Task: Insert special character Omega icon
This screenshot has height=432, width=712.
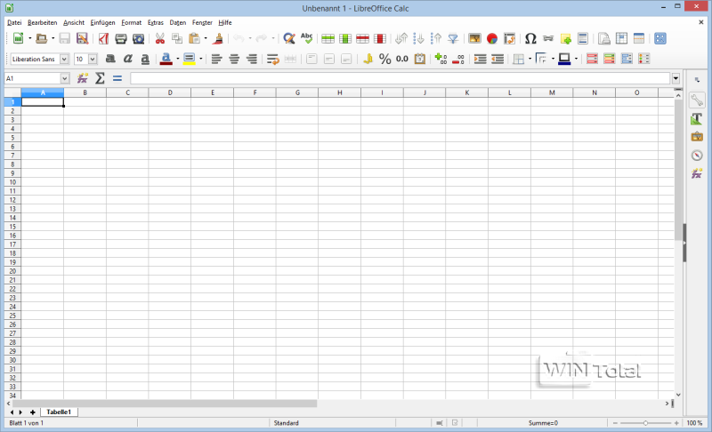Action: point(530,38)
